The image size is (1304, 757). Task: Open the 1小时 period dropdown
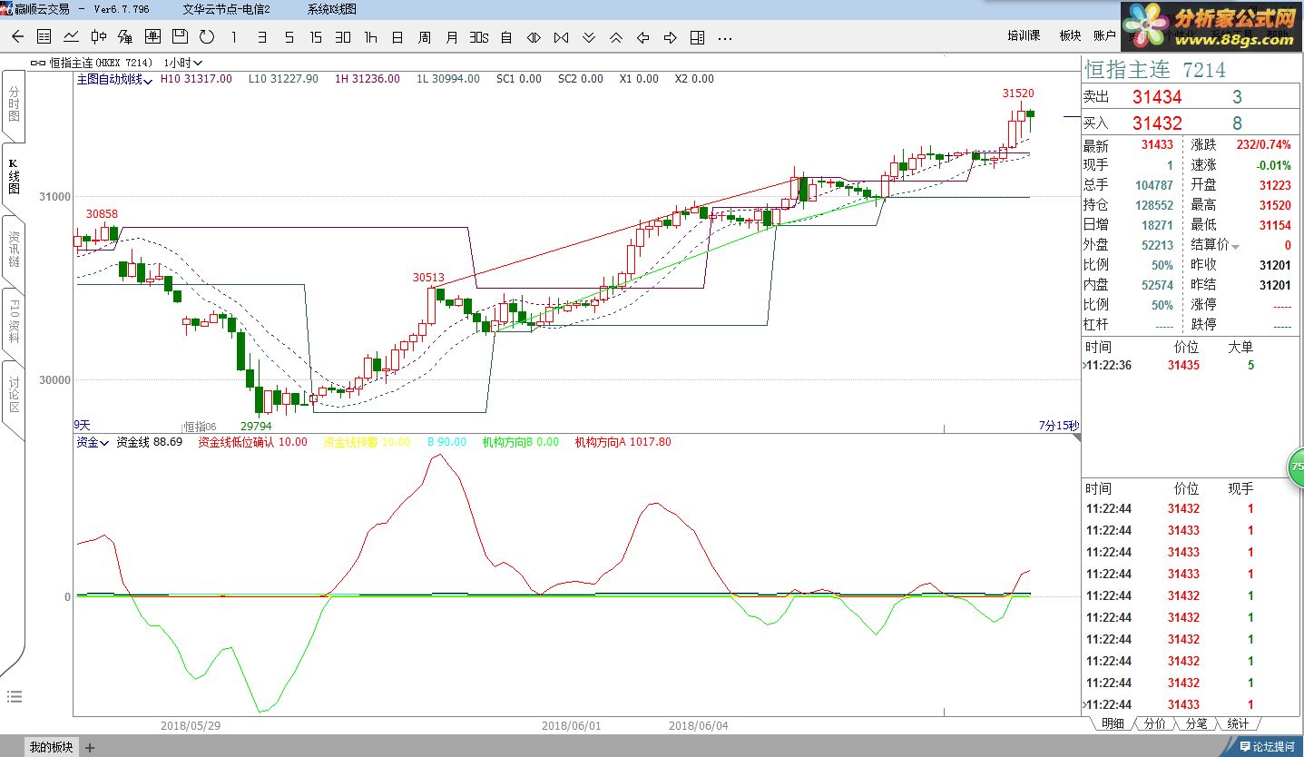pos(182,63)
